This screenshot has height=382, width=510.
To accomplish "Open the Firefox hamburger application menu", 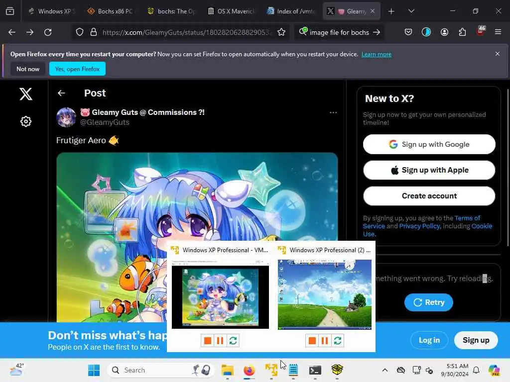I will (498, 32).
